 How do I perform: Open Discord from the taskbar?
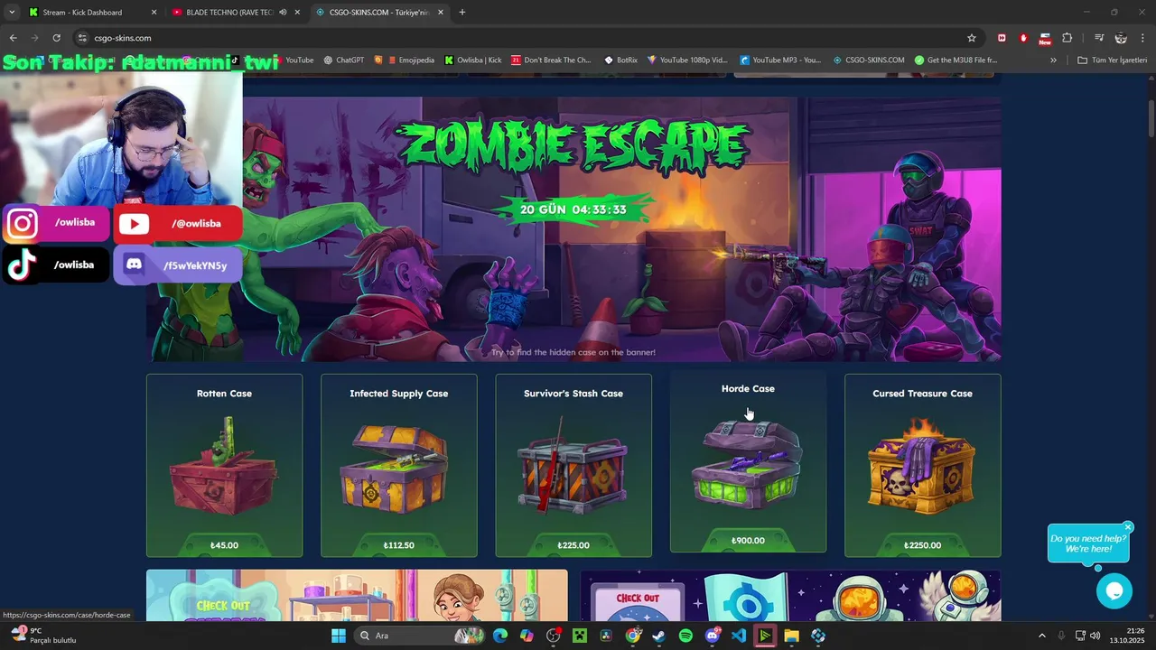pos(712,636)
